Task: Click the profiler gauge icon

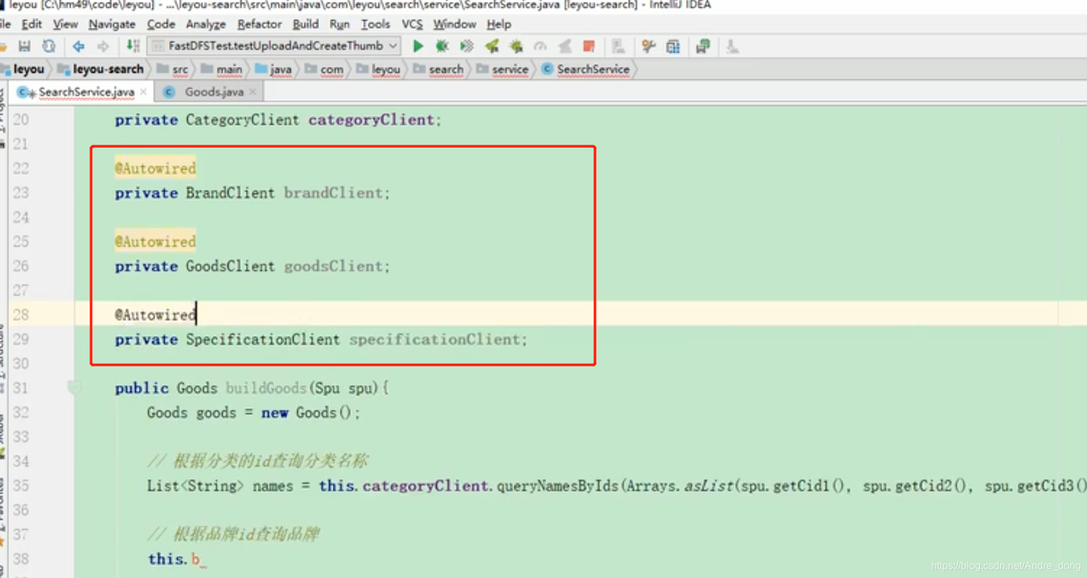Action: point(541,46)
